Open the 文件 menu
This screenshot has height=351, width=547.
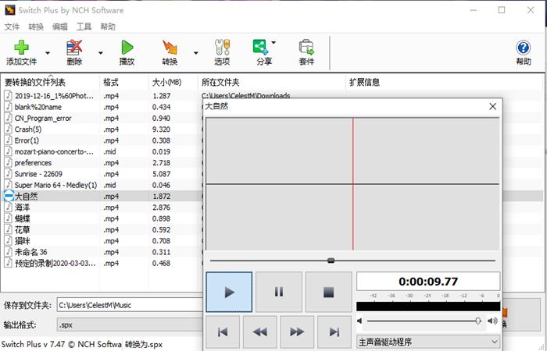coord(13,27)
